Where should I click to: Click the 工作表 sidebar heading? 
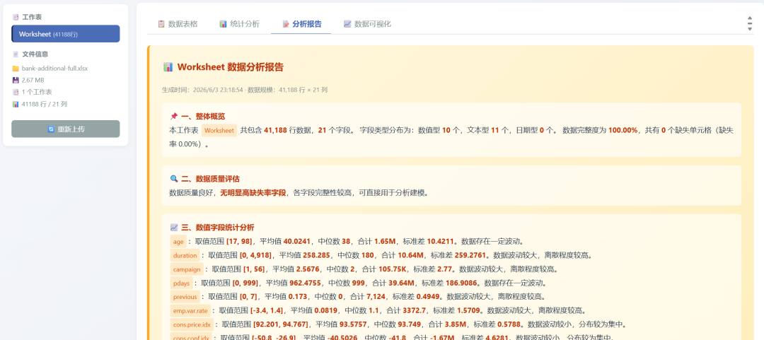pos(32,17)
